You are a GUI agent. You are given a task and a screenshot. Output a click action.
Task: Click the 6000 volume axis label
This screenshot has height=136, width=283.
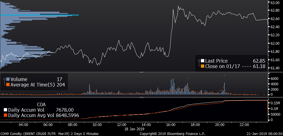tap(274, 79)
